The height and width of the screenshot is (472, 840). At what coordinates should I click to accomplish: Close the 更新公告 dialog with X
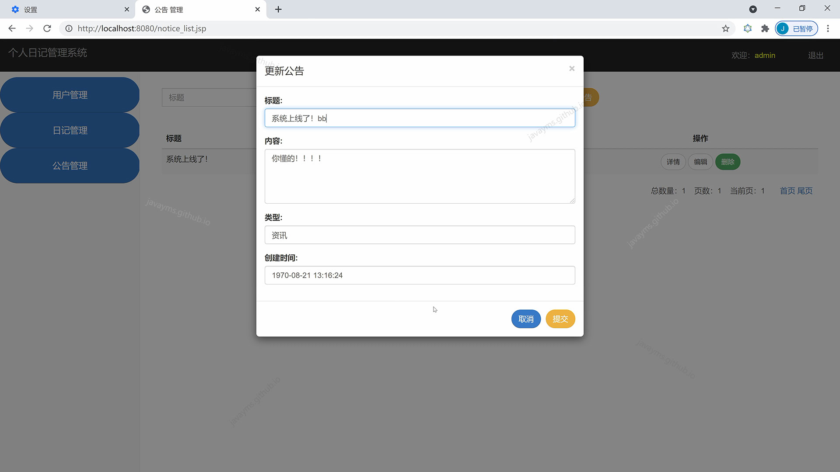click(x=571, y=69)
